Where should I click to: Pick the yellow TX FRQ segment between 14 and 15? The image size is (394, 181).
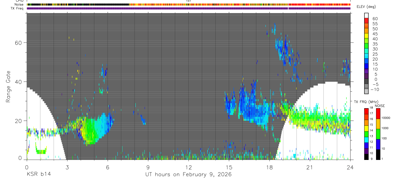(x=366, y=128)
